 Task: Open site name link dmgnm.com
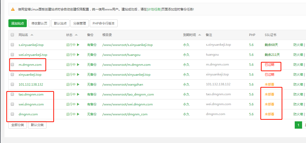(28, 114)
